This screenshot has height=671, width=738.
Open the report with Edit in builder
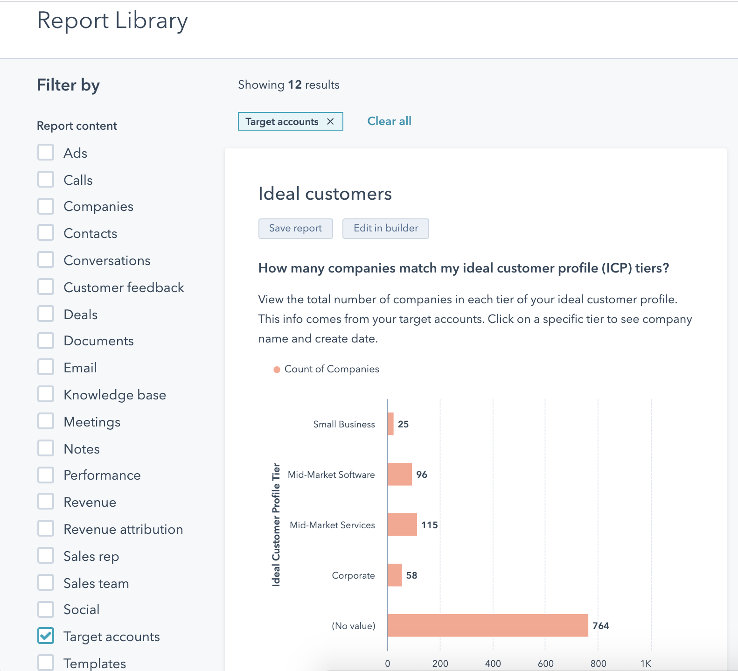click(385, 228)
